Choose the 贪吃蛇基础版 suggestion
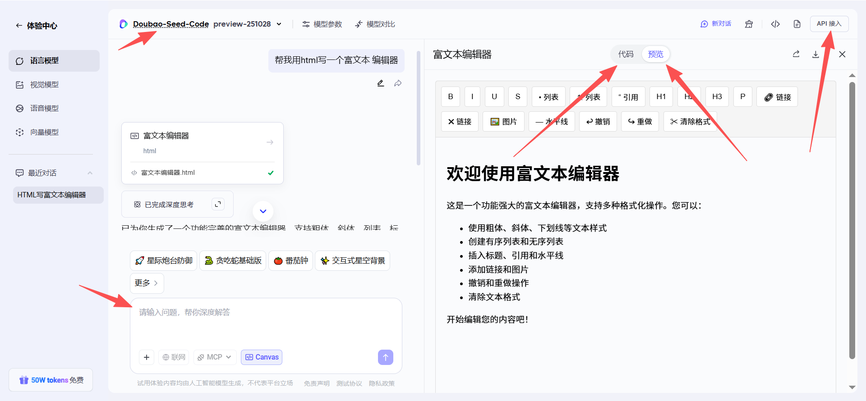Image resolution: width=866 pixels, height=401 pixels. 233,260
